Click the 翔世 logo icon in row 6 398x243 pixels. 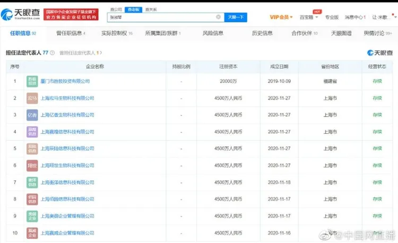(32, 166)
